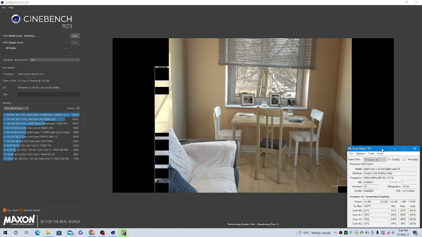The width and height of the screenshot is (422, 237).
Task: Open the Minimum Test Duration dropdown
Action: (55, 60)
